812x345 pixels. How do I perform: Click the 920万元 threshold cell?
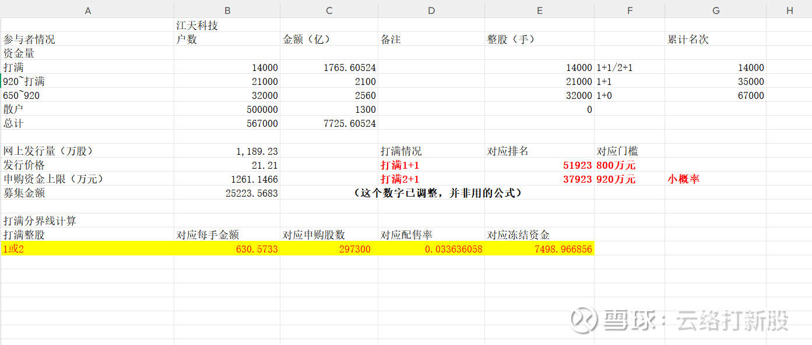[630, 179]
